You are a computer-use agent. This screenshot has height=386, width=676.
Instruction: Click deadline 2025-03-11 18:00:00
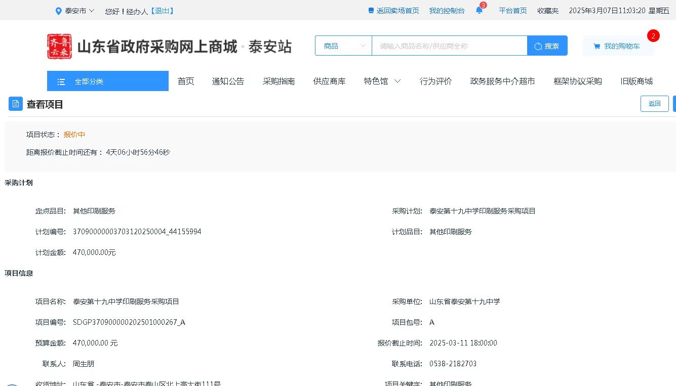pyautogui.click(x=463, y=343)
